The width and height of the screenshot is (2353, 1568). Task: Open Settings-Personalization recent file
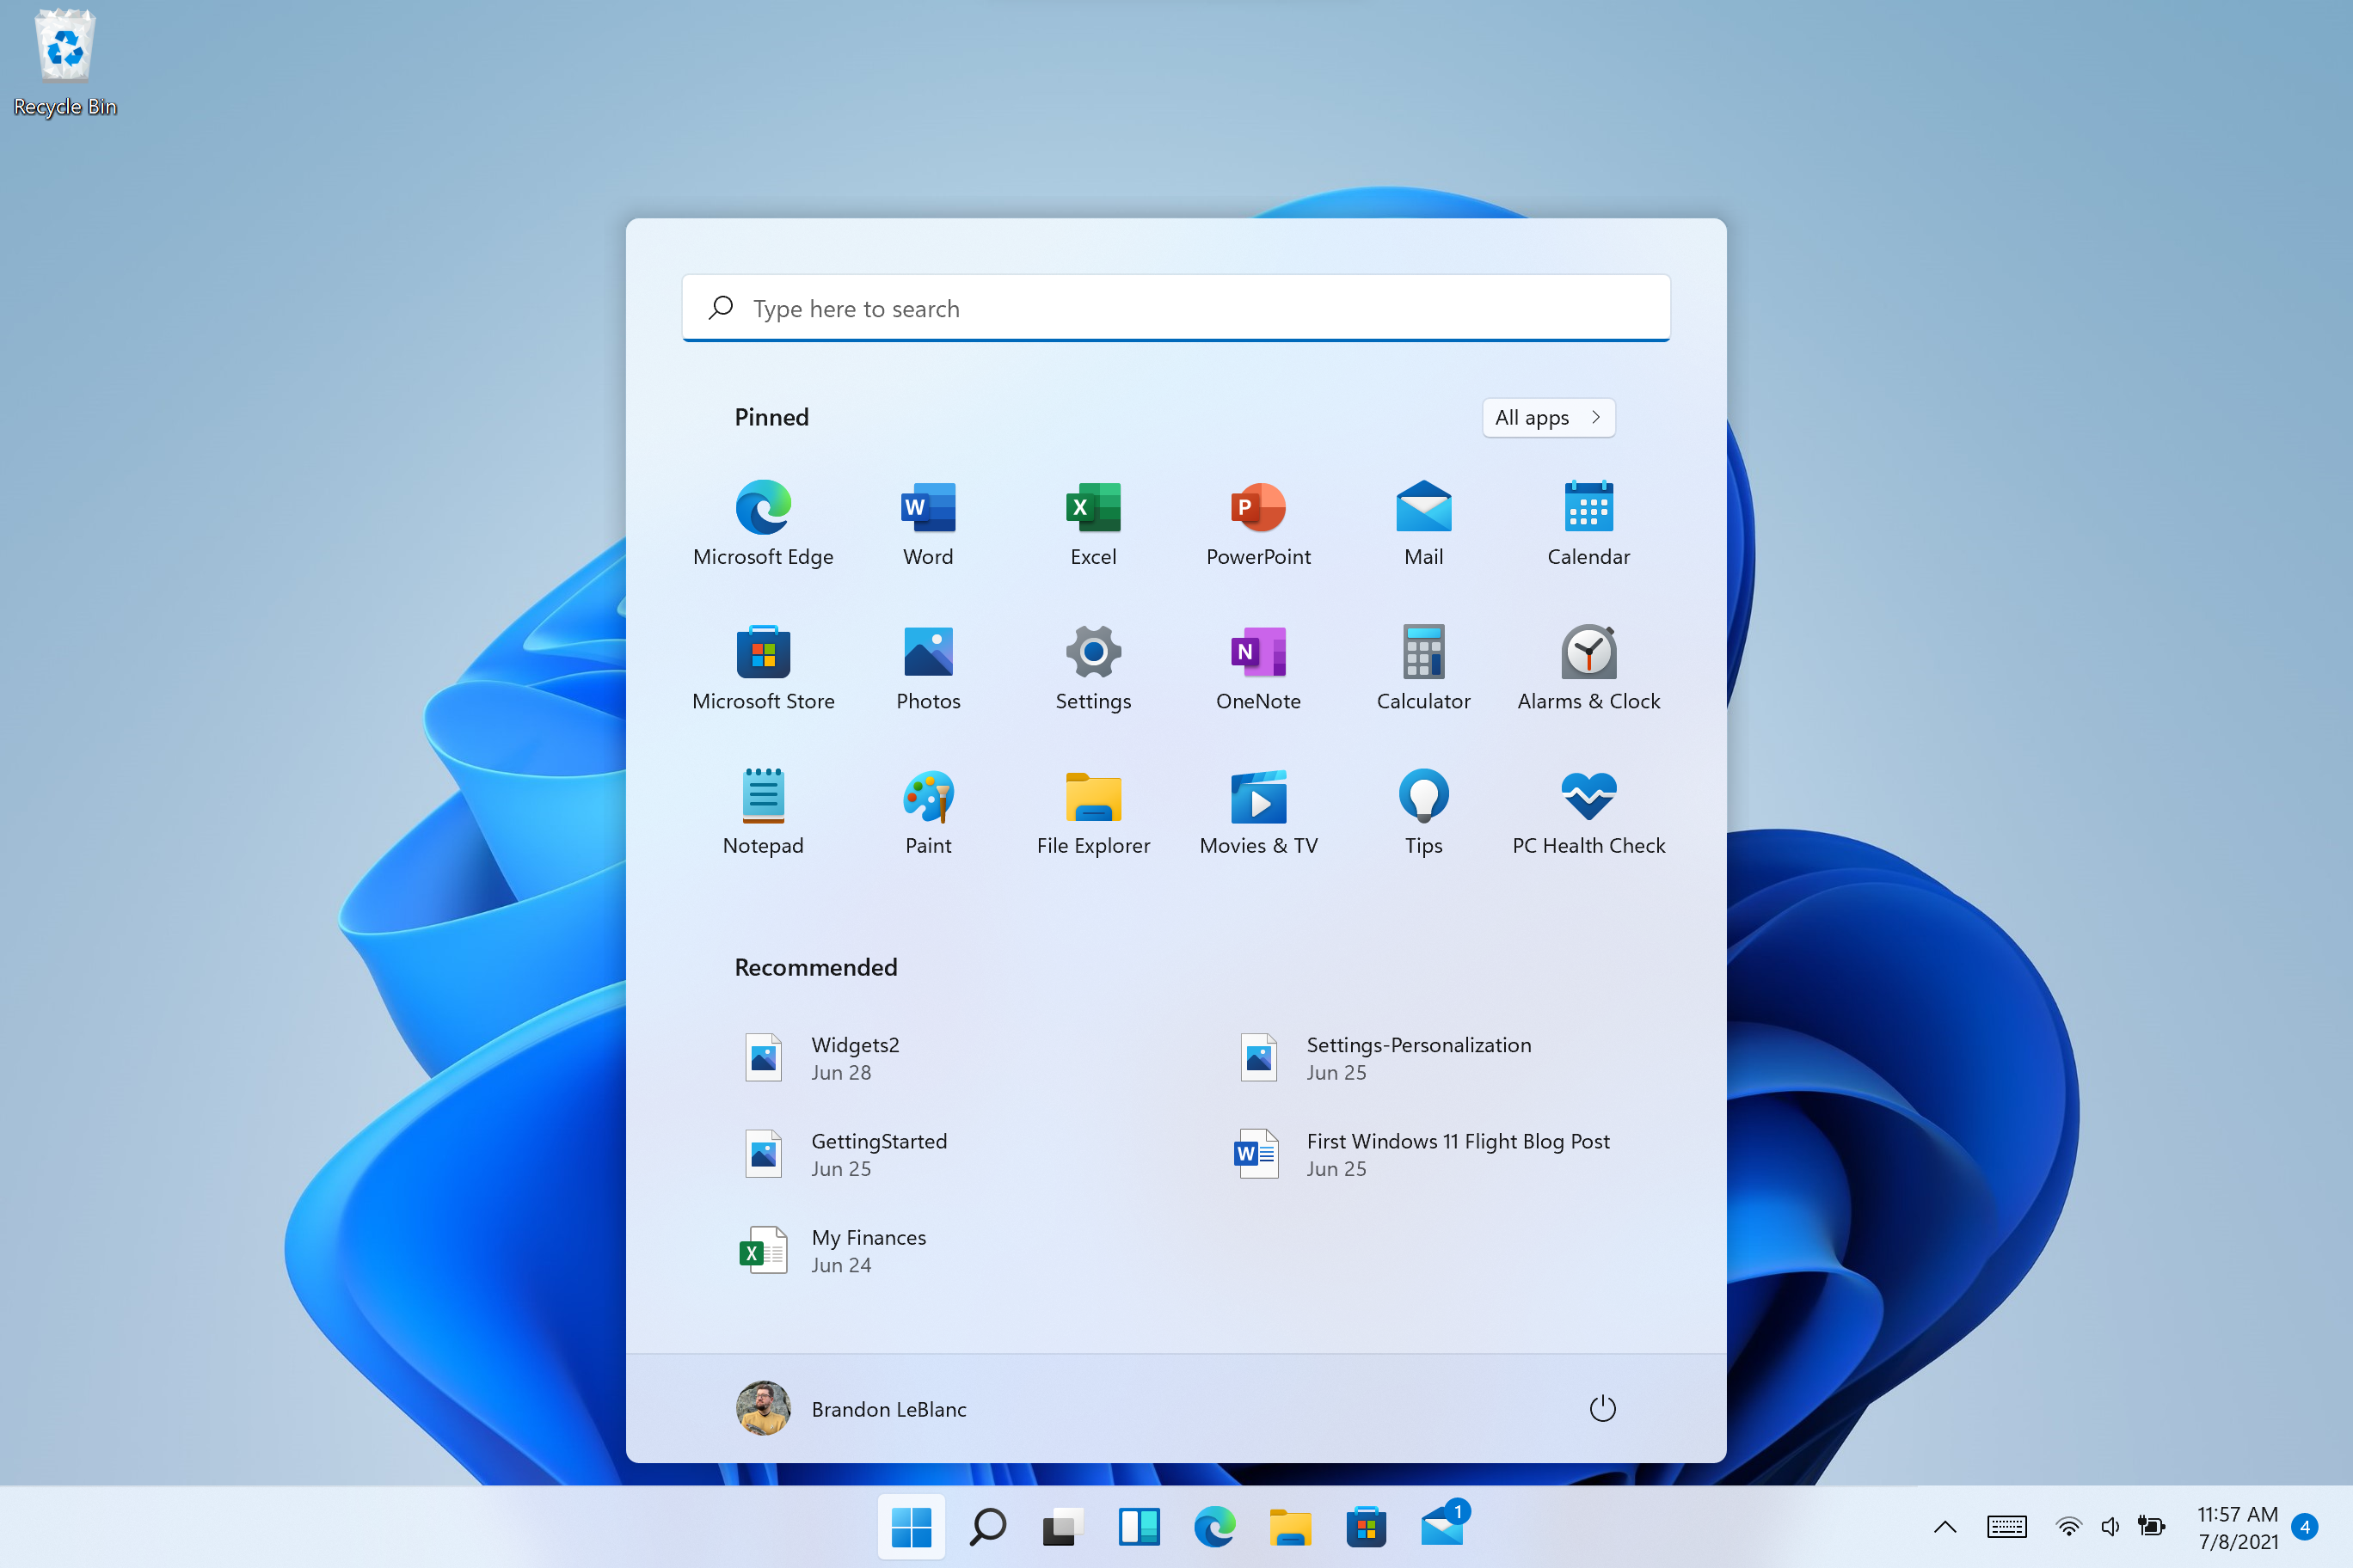click(x=1418, y=1057)
